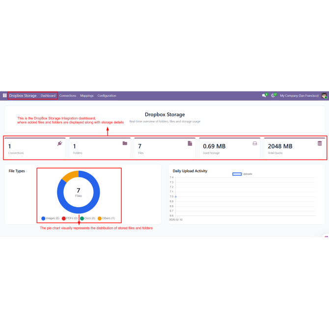This screenshot has height=329, width=329.
Task: Open the Connections menu
Action: [x=68, y=95]
